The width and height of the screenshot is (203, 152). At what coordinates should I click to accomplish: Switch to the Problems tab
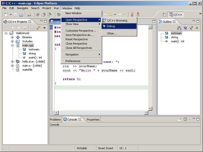point(55,120)
